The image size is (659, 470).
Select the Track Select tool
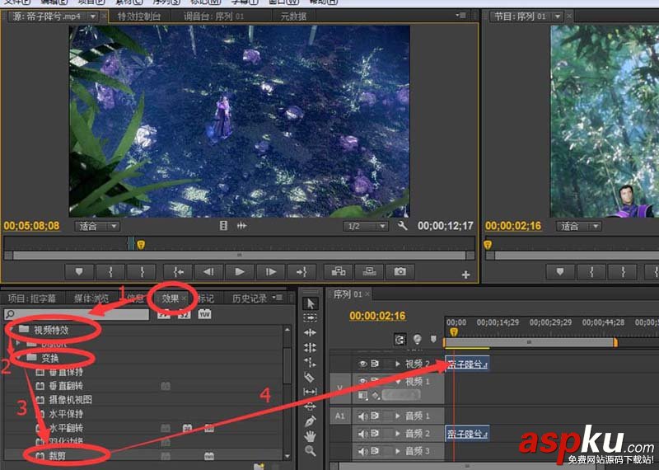coord(311,317)
